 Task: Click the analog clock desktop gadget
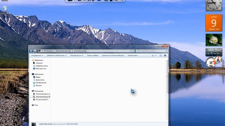214,5
